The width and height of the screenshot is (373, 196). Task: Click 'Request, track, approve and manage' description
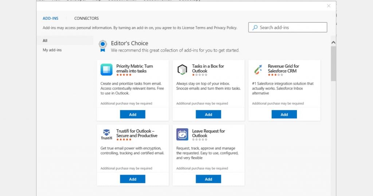pyautogui.click(x=207, y=153)
